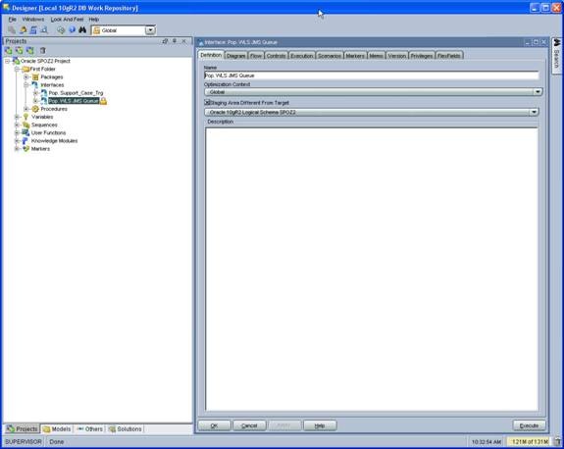The width and height of the screenshot is (564, 449).
Task: Click the memory usage indicator in status bar
Action: point(529,441)
